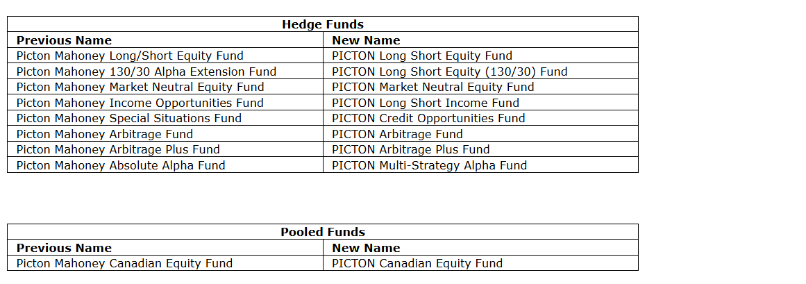The image size is (806, 284).
Task: Select Picton Mahoney Arbitrage Plus Fund cell
Action: (x=118, y=149)
